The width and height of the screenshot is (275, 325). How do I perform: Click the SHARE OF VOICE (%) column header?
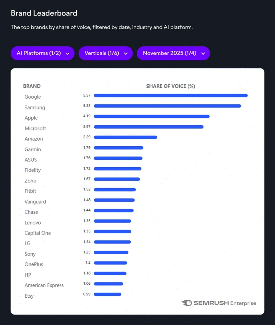click(x=170, y=86)
